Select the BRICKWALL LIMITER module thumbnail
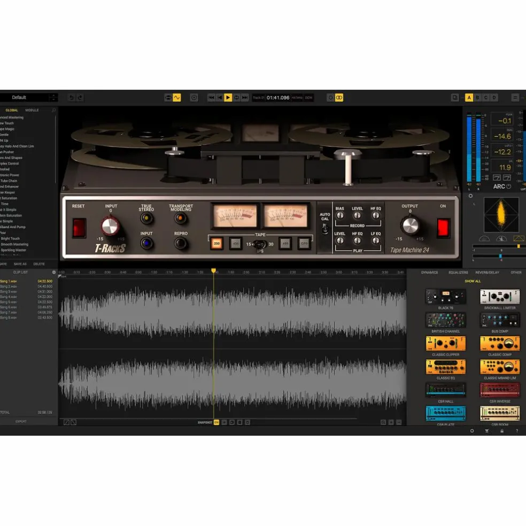Viewport: 526px width, 526px height. pyautogui.click(x=499, y=297)
